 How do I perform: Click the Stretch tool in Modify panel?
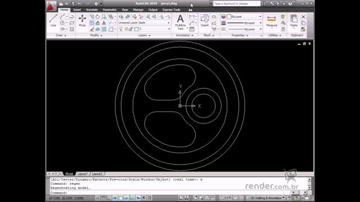pyautogui.click(x=103, y=16)
